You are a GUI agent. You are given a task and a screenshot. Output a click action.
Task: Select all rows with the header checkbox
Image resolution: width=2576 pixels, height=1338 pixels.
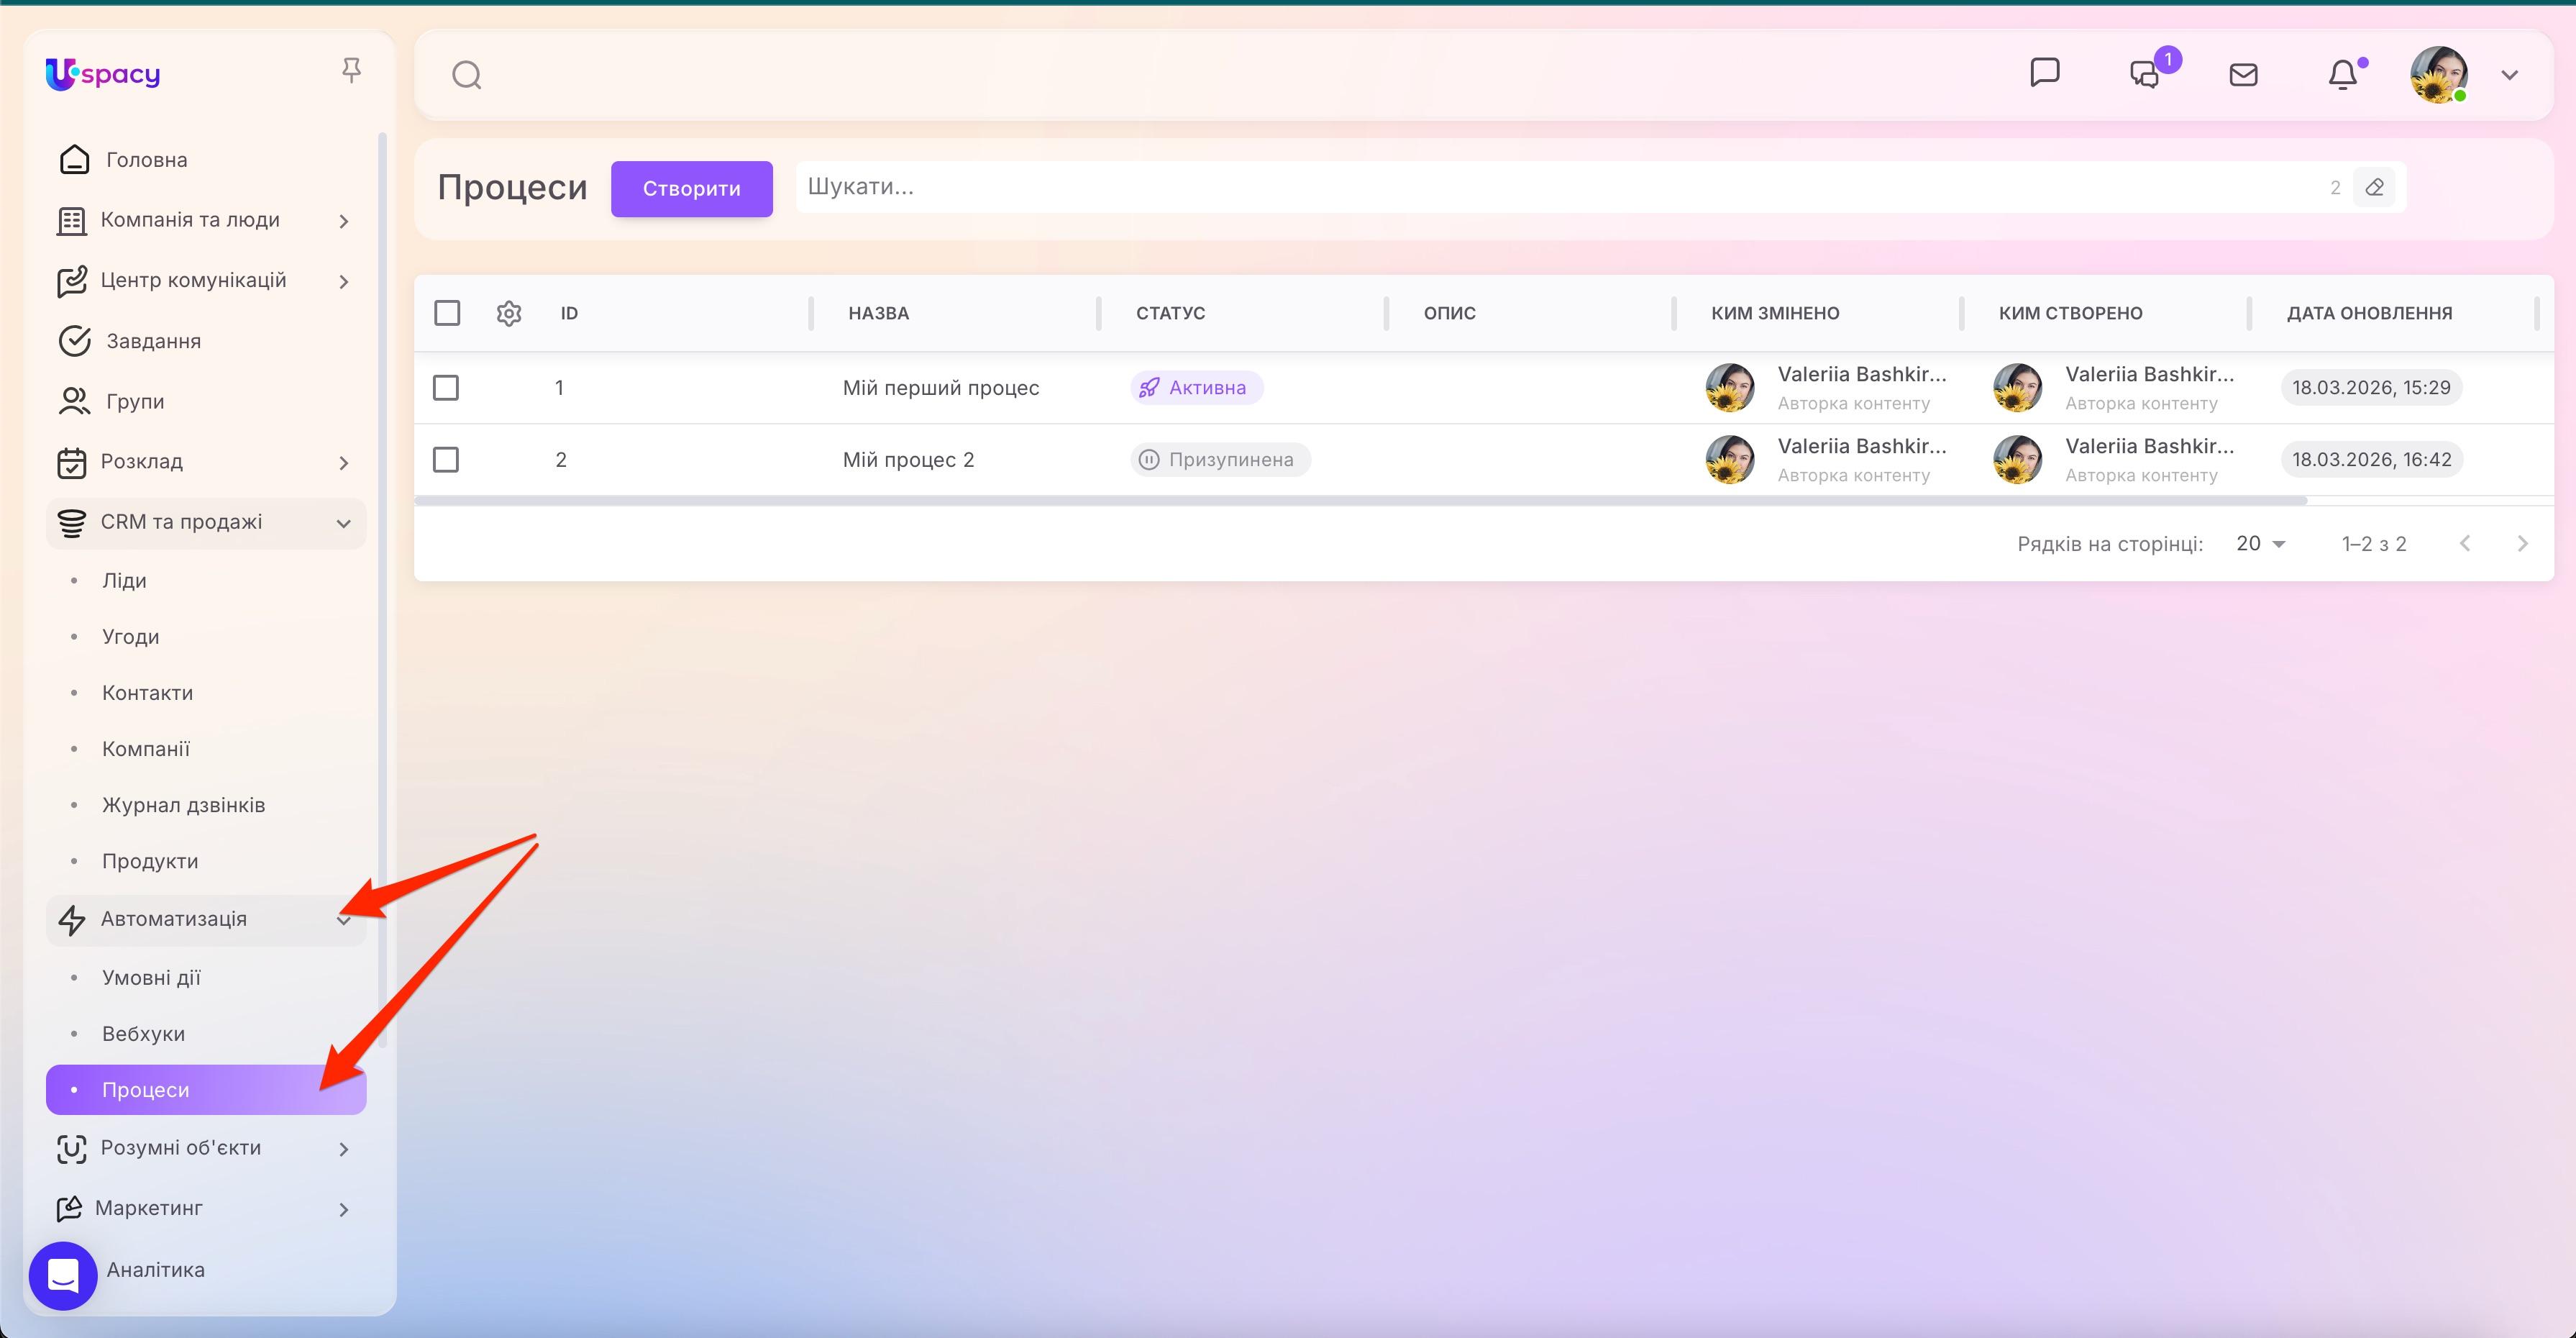tap(447, 313)
